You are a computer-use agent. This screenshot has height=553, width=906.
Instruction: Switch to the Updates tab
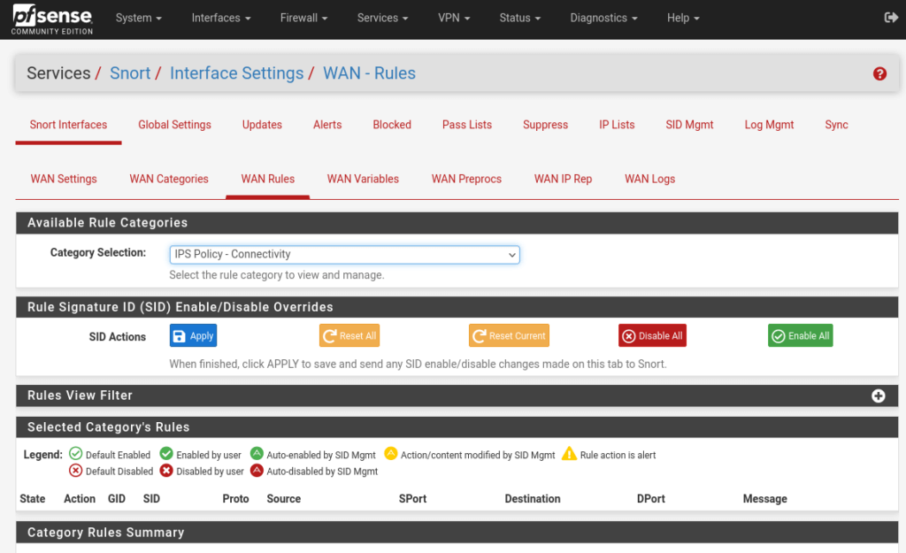262,125
